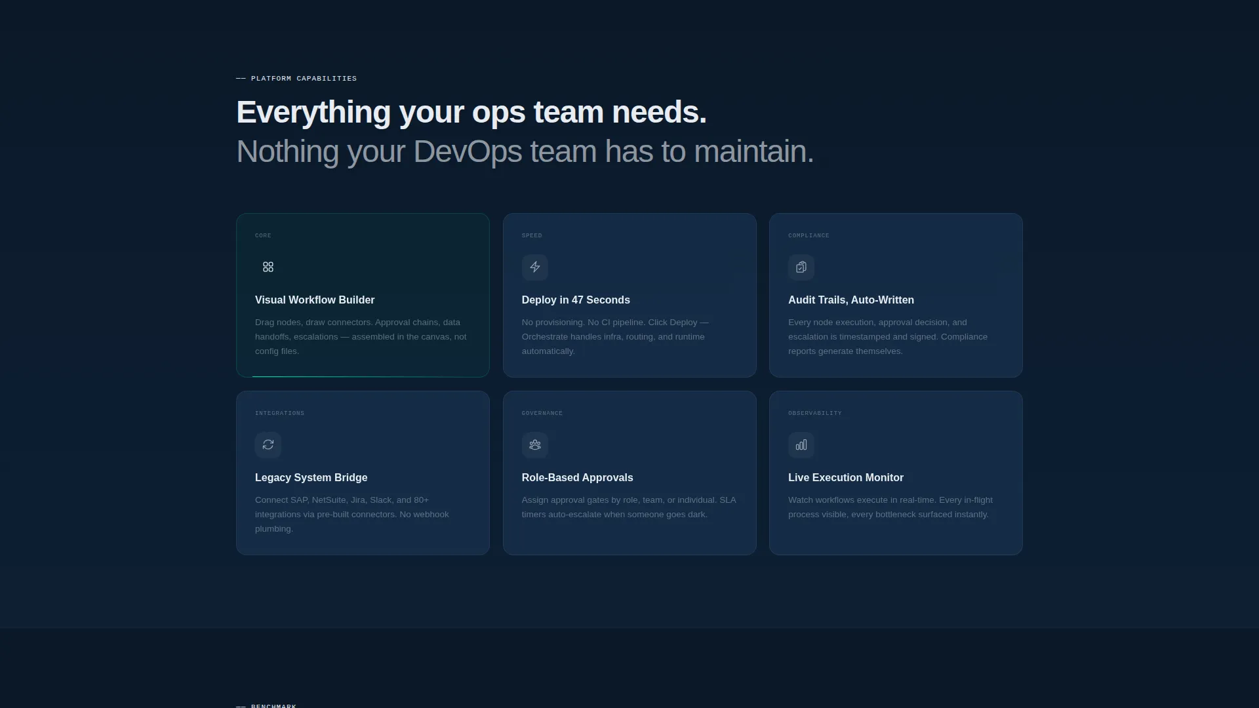This screenshot has height=708, width=1259.
Task: Click the COMPLIANCE category label
Action: [809, 235]
